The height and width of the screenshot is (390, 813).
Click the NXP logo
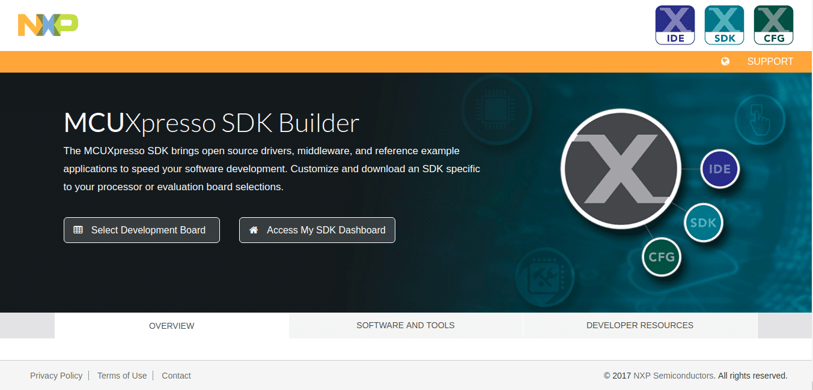click(48, 25)
